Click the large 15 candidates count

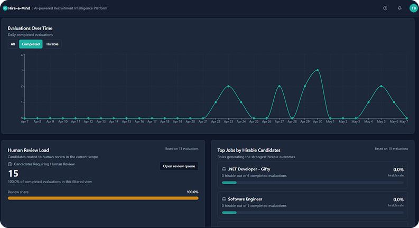coord(13,174)
